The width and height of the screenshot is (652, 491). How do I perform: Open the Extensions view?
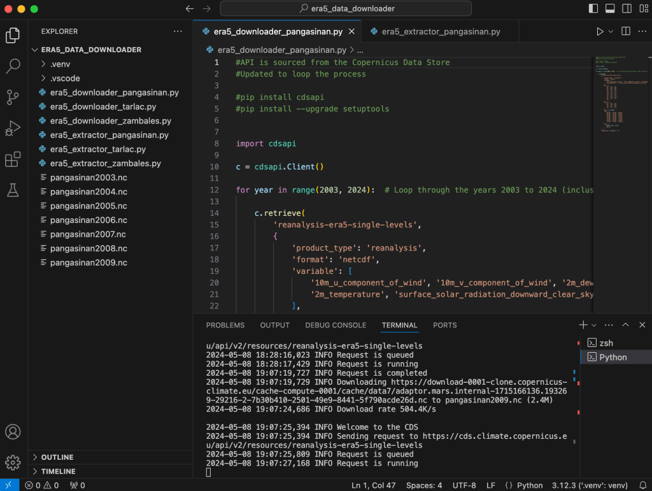(x=13, y=159)
